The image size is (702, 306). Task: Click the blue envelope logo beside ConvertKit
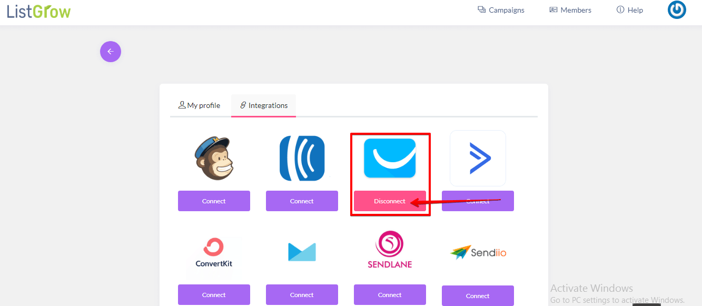[x=302, y=252]
